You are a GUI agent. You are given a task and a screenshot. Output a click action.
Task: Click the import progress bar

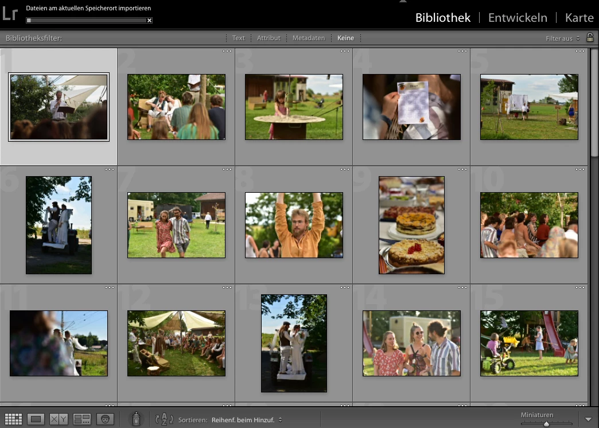click(x=87, y=20)
